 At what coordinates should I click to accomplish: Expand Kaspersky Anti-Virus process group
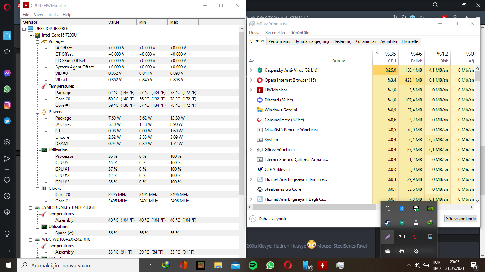pos(251,70)
